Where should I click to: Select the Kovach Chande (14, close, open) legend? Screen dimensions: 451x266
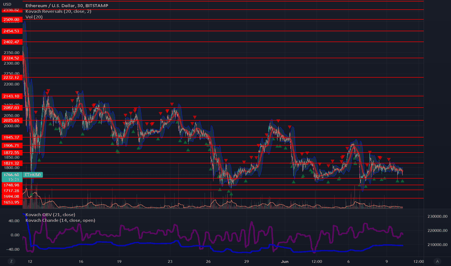pos(60,220)
